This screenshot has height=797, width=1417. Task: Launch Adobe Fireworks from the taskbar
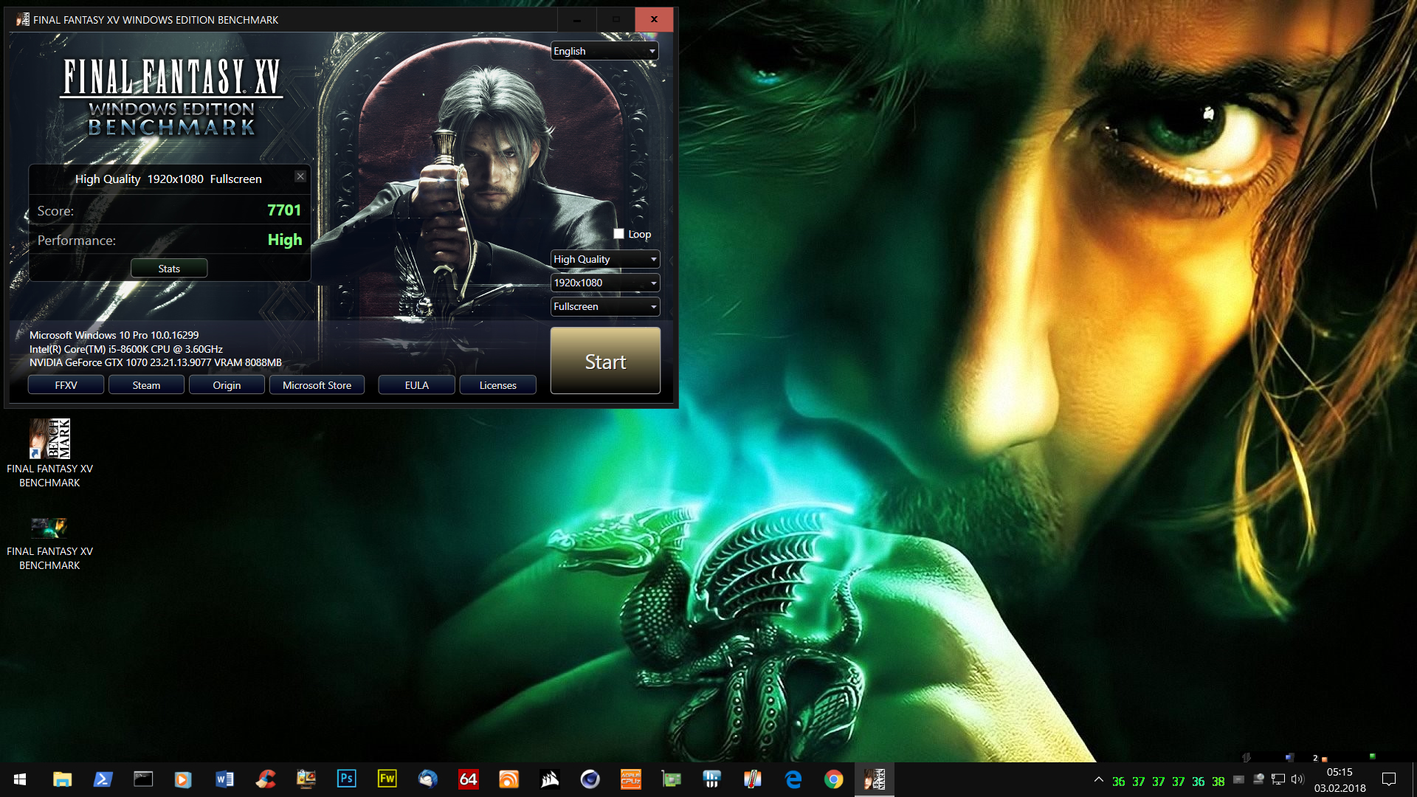pyautogui.click(x=387, y=779)
